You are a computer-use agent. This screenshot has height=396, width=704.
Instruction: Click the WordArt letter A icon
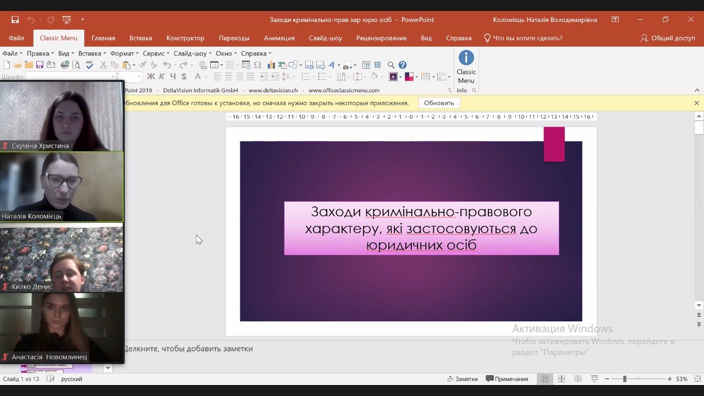(332, 65)
